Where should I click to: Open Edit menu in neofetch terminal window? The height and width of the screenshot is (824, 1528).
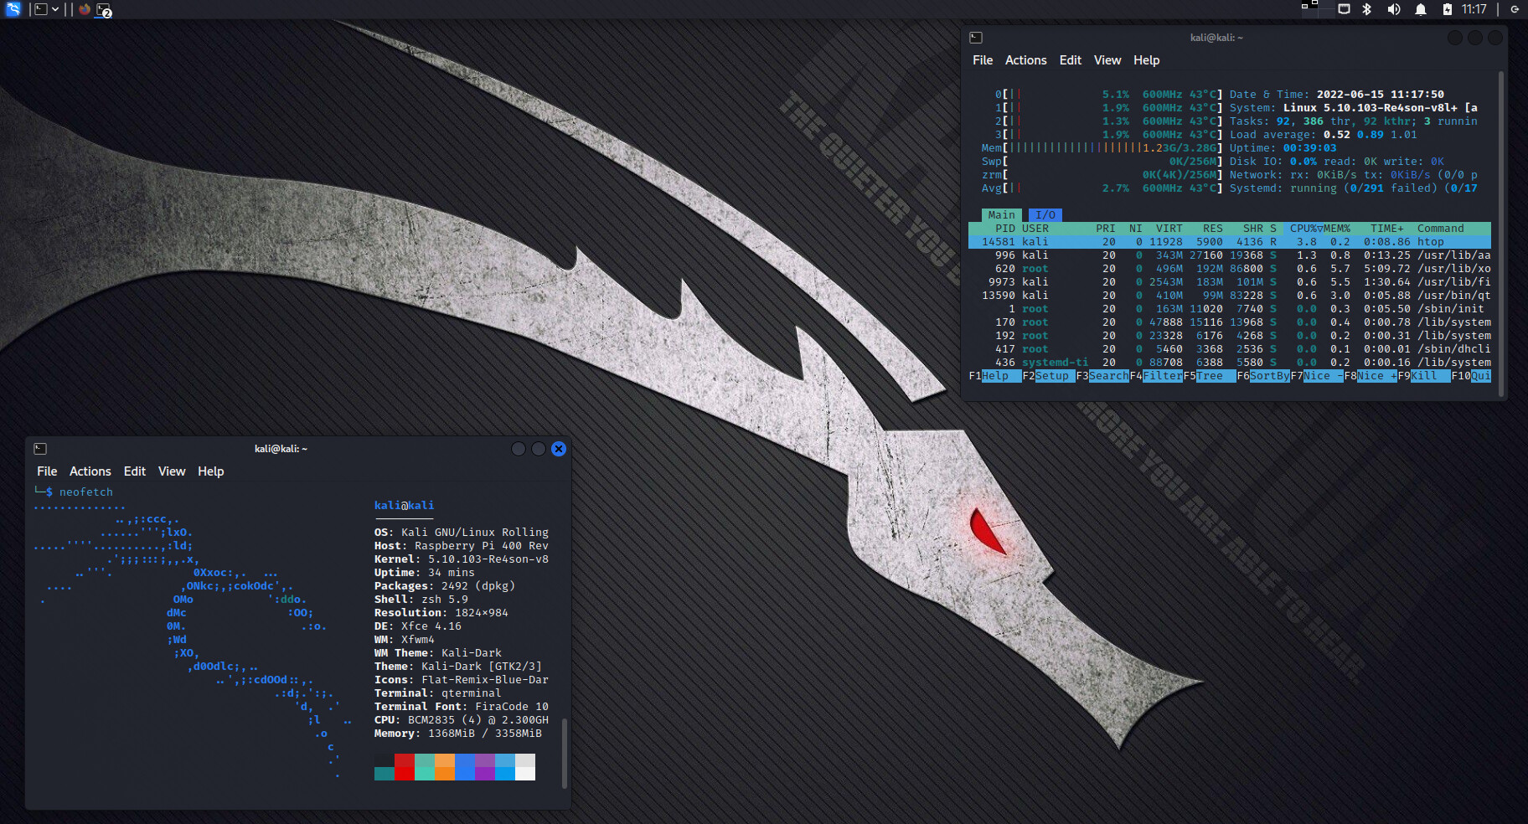(135, 471)
